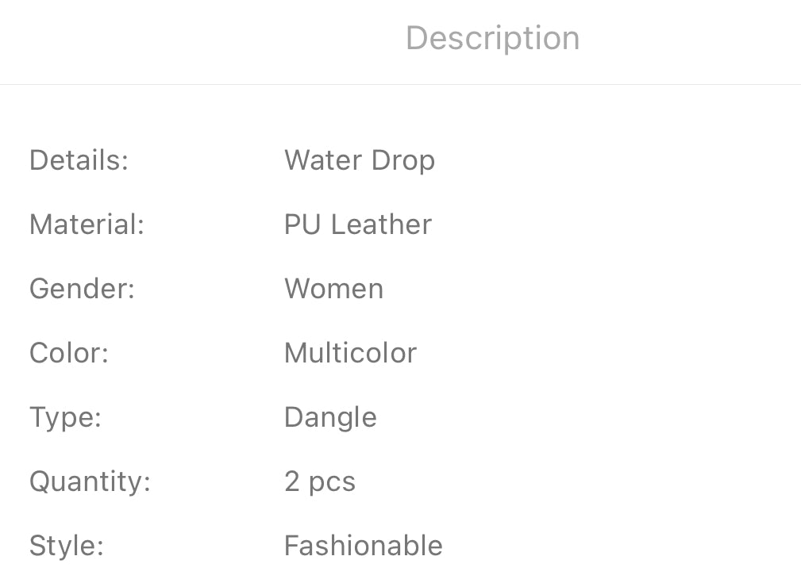The width and height of the screenshot is (801, 583).
Task: Click the Material: label
Action: point(87,224)
